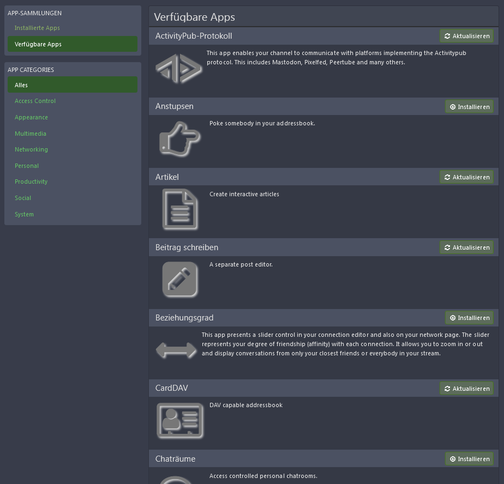The height and width of the screenshot is (484, 504).
Task: Choose the Networking category
Action: [31, 149]
